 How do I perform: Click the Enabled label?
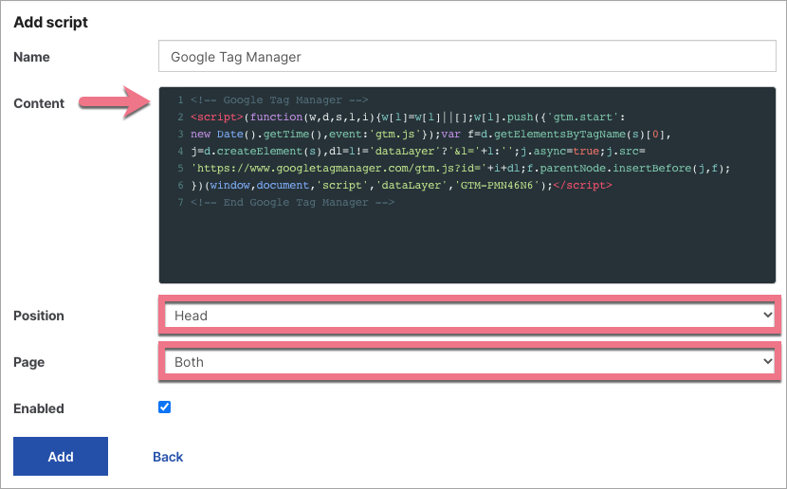point(39,408)
